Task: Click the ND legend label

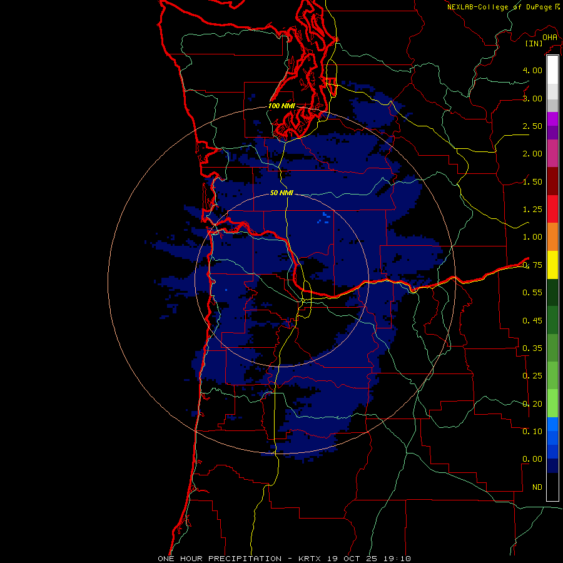Action: tap(537, 487)
